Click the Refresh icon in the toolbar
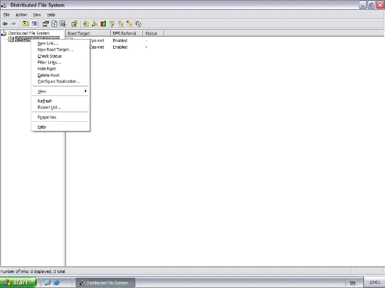Image resolution: width=385 pixels, height=288 pixels. [x=54, y=24]
